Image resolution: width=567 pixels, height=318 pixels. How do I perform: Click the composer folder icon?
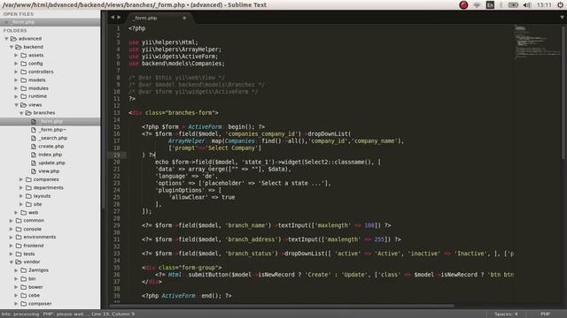24,304
